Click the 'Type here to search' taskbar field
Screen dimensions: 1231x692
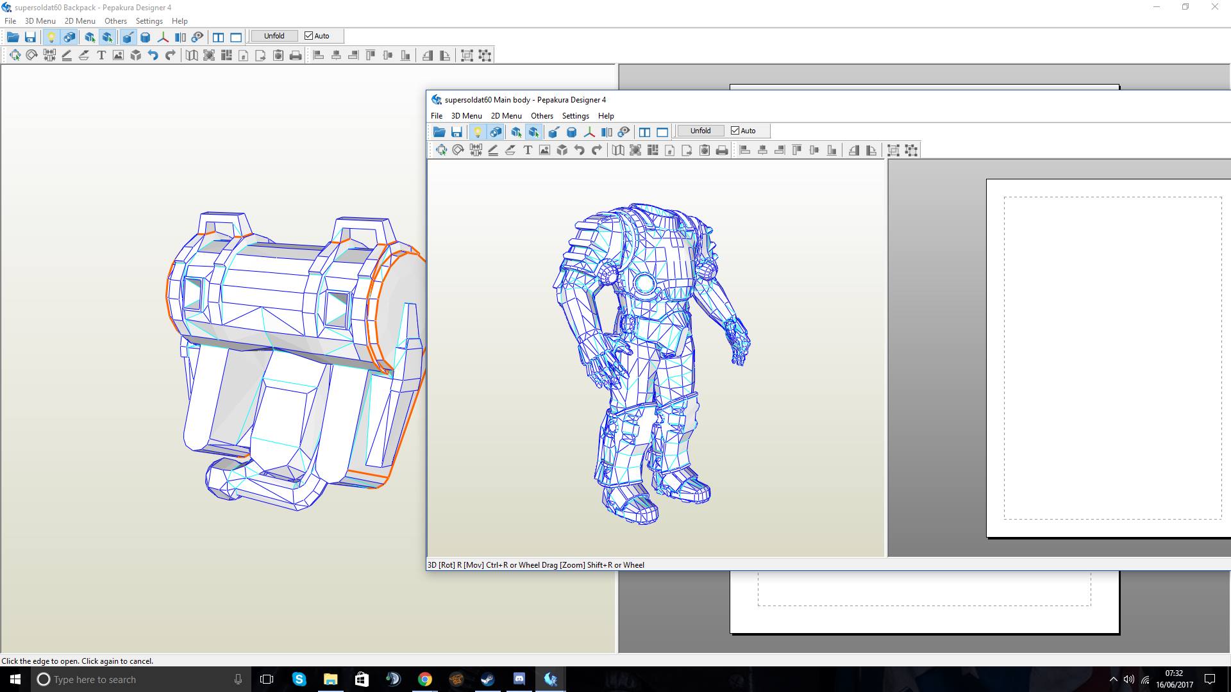(140, 679)
